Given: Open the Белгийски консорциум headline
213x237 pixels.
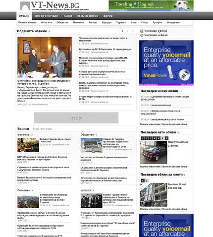Looking at the screenshot, I should coord(44,82).
